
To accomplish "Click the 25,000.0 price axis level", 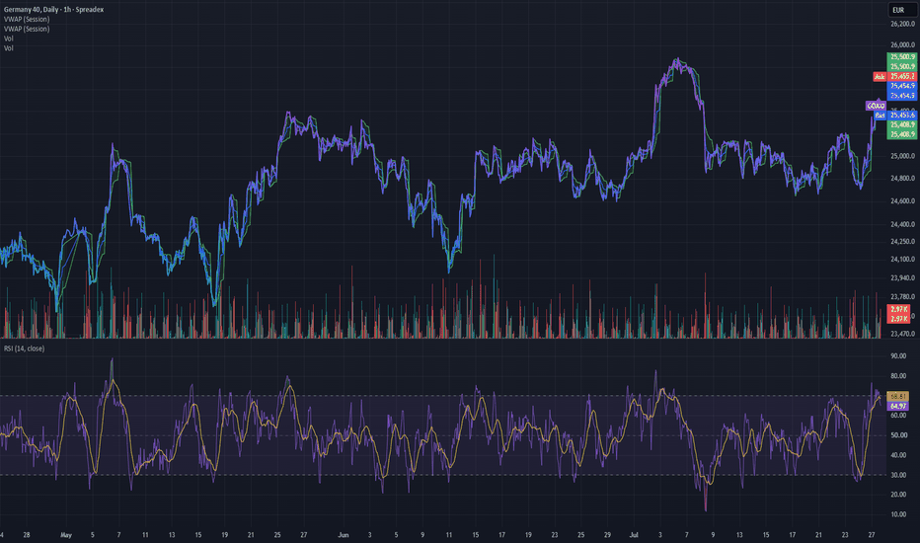I will (x=902, y=156).
